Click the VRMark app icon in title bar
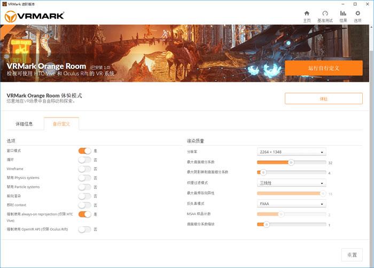374x268 pixels. pos(4,4)
